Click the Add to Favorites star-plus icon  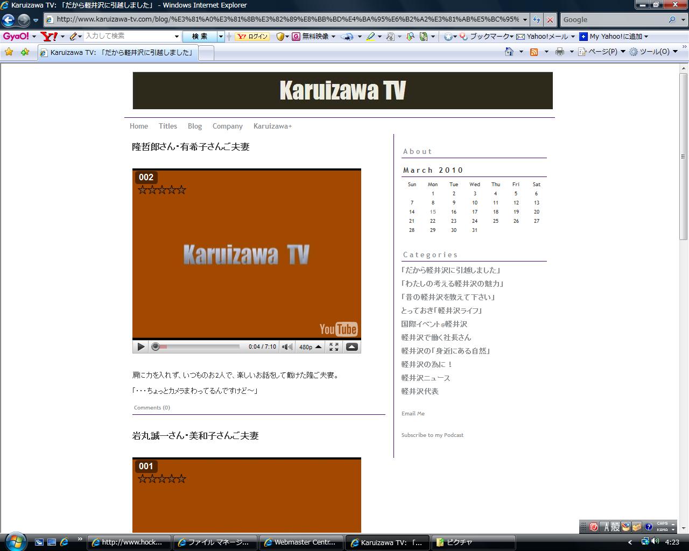click(25, 52)
